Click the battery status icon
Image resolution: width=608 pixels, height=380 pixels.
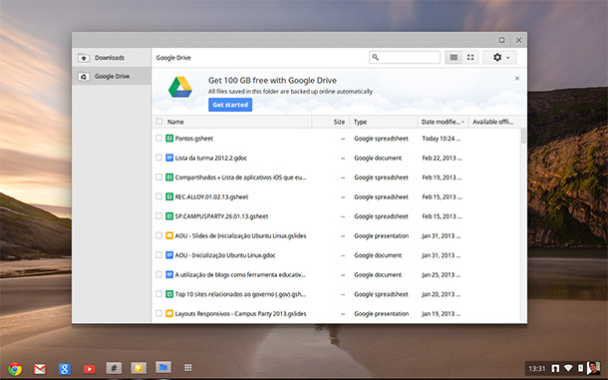tap(580, 368)
